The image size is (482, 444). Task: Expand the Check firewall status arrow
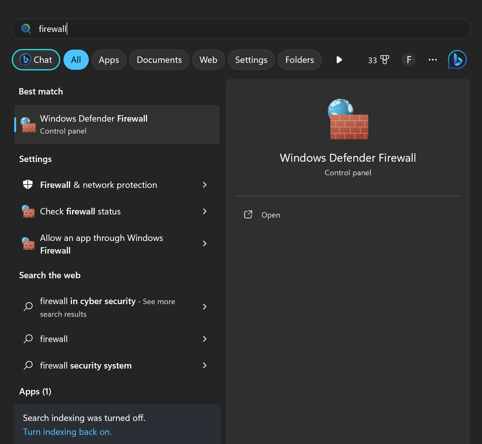point(205,211)
